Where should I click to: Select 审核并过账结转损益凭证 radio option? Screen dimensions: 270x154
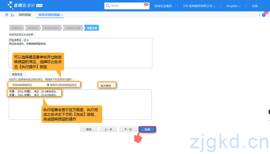tap(48, 85)
